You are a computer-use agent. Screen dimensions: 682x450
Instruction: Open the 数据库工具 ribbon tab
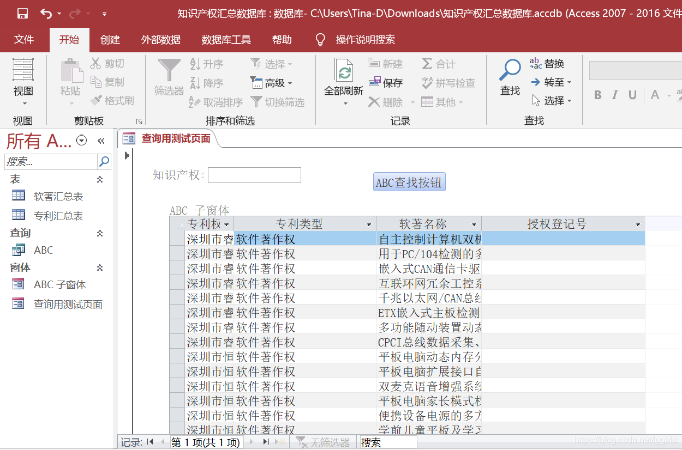226,39
